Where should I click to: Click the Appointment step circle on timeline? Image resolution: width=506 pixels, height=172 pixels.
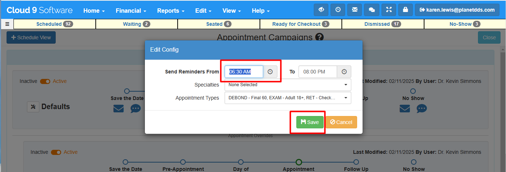[x=299, y=162]
